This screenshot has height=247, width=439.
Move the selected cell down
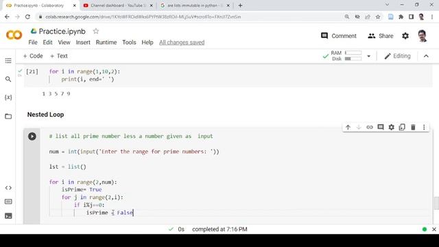359,128
